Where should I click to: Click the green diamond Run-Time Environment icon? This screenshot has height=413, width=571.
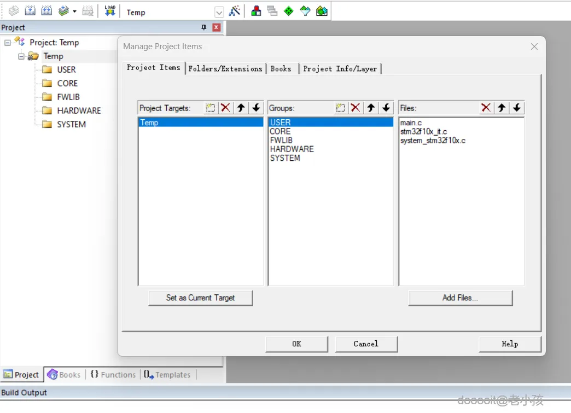[x=288, y=11]
